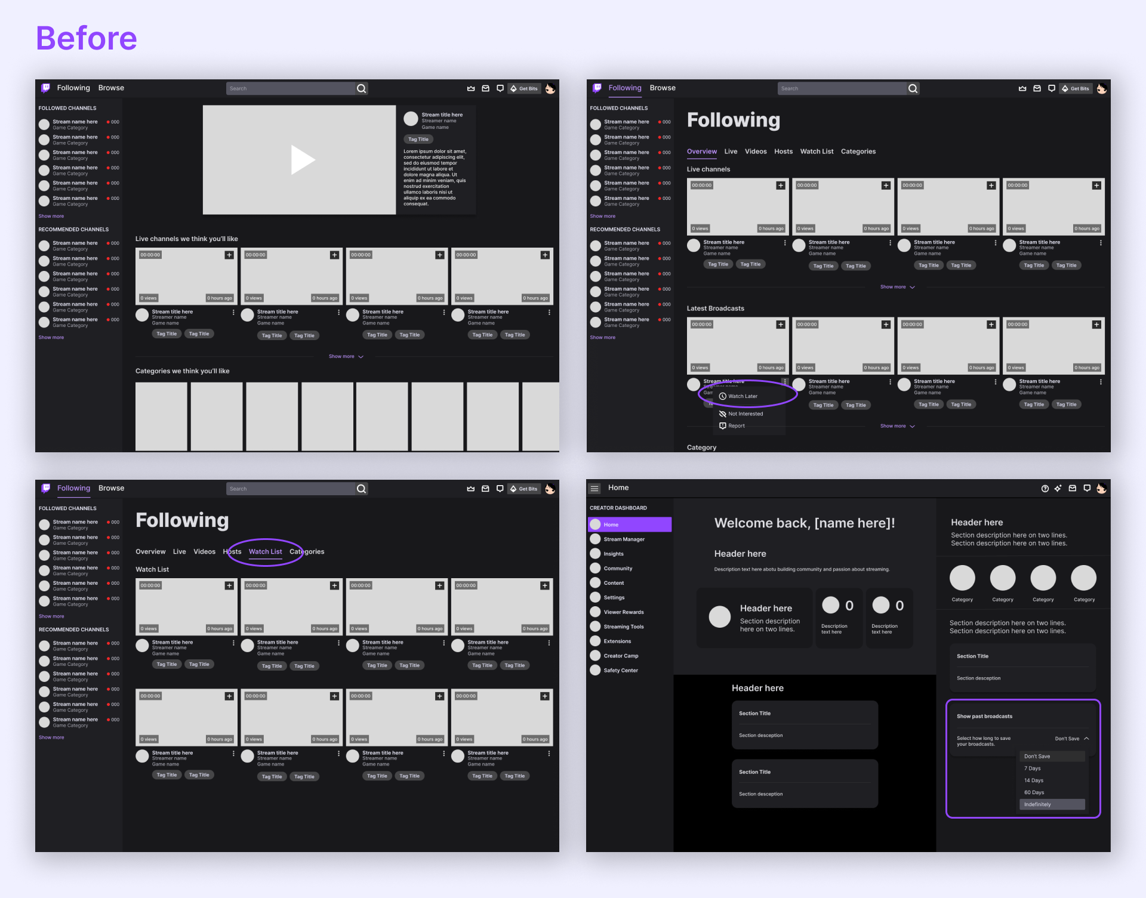Click the round icon beside Stream Manager
This screenshot has height=898, width=1146.
point(595,539)
